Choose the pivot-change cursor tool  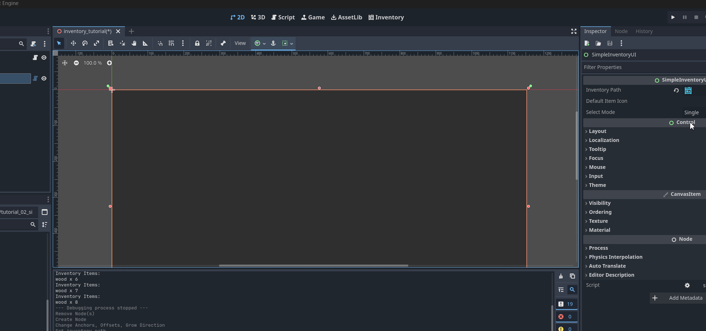[x=122, y=43]
